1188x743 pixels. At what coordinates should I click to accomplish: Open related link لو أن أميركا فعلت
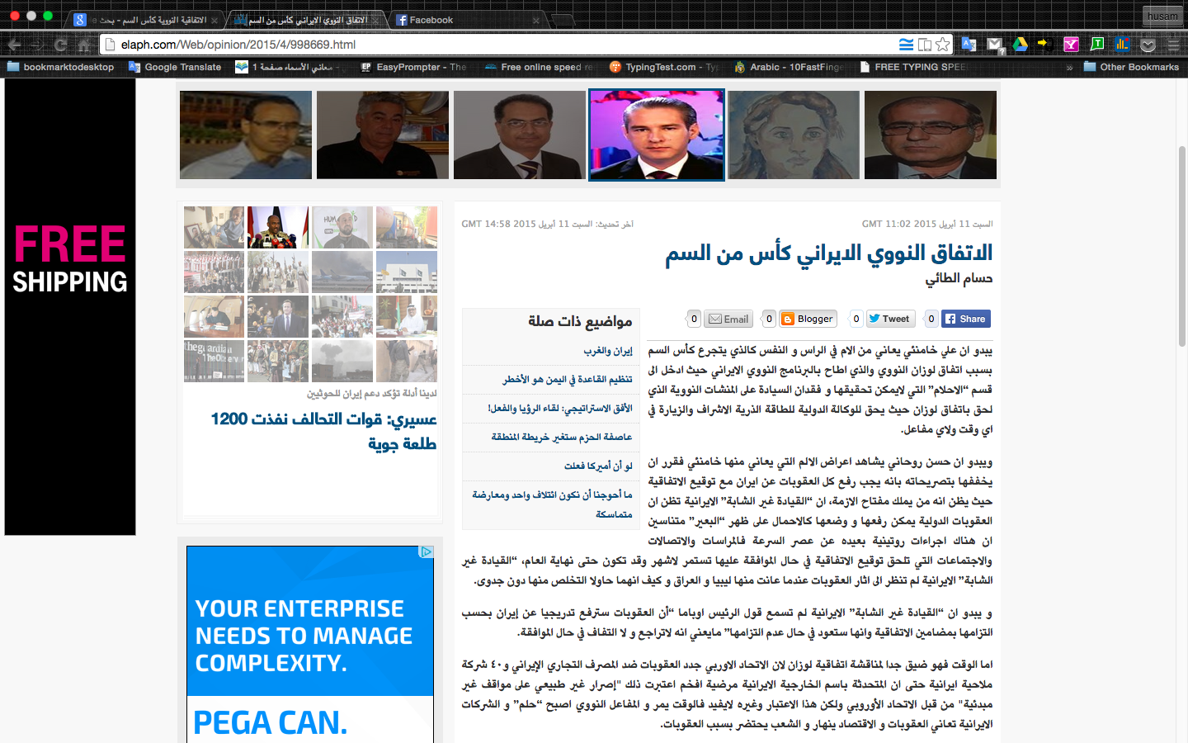coord(598,466)
